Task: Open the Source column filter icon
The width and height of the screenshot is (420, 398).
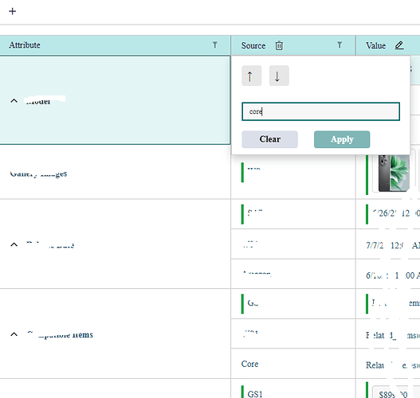Action: [340, 45]
